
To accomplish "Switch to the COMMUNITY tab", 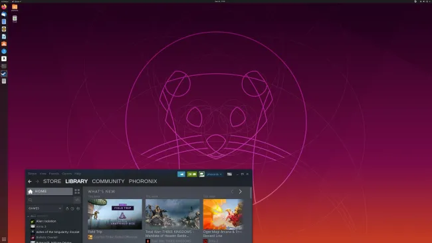I will tap(108, 182).
